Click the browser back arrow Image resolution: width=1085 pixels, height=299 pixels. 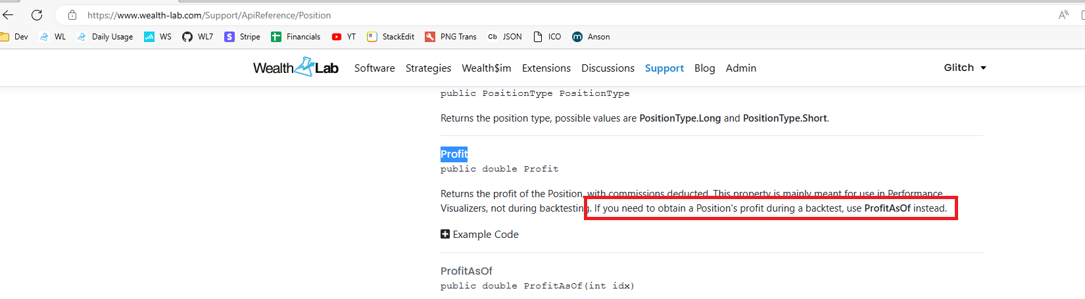[8, 15]
